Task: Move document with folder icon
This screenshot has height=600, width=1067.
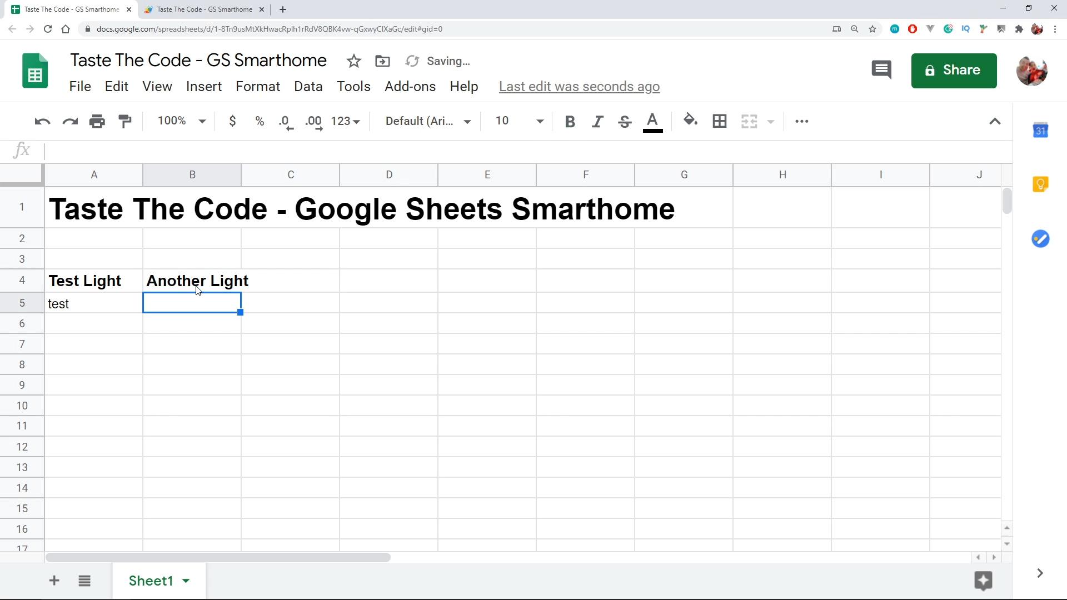Action: 382,61
